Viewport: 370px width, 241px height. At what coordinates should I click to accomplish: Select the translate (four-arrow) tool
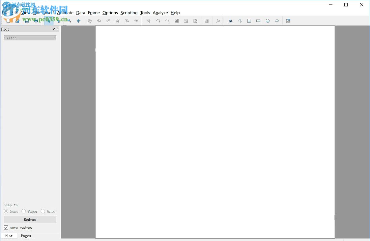pyautogui.click(x=79, y=21)
